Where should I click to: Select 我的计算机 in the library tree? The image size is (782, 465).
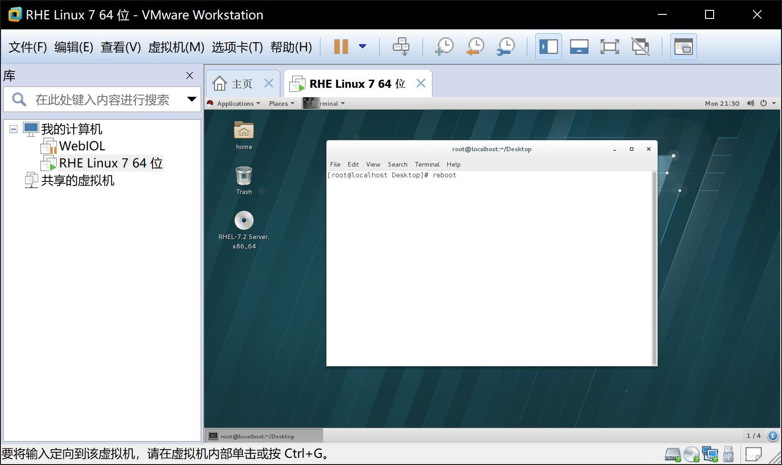tap(72, 129)
